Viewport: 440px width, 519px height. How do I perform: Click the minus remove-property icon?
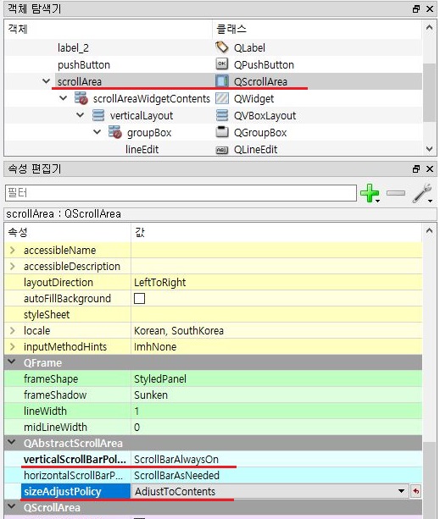tap(396, 193)
